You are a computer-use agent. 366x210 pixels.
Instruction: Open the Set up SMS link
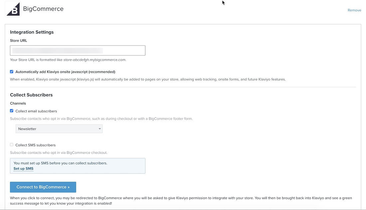click(x=23, y=169)
